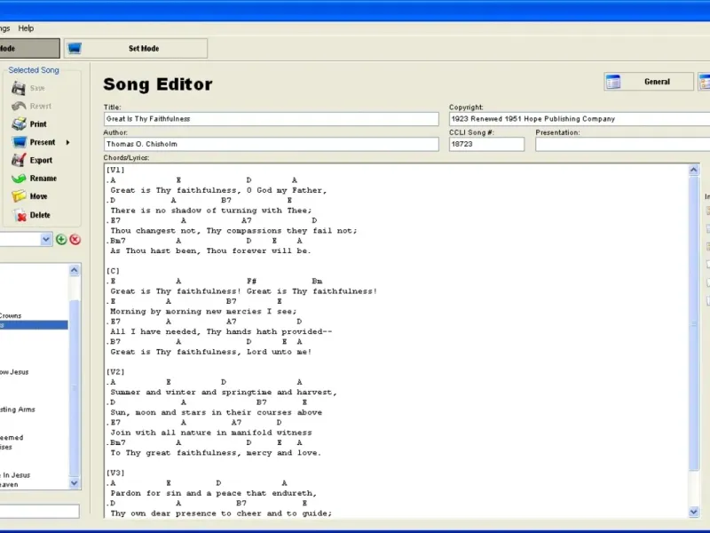Open the Help menu

click(x=26, y=28)
